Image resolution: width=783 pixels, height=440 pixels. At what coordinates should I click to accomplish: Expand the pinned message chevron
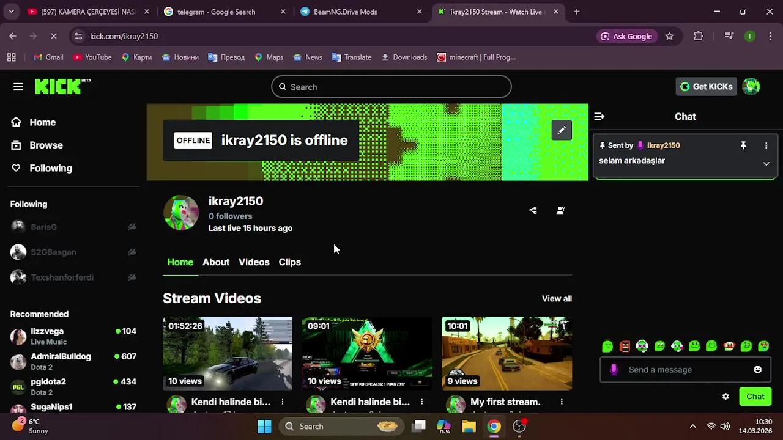[x=766, y=164]
